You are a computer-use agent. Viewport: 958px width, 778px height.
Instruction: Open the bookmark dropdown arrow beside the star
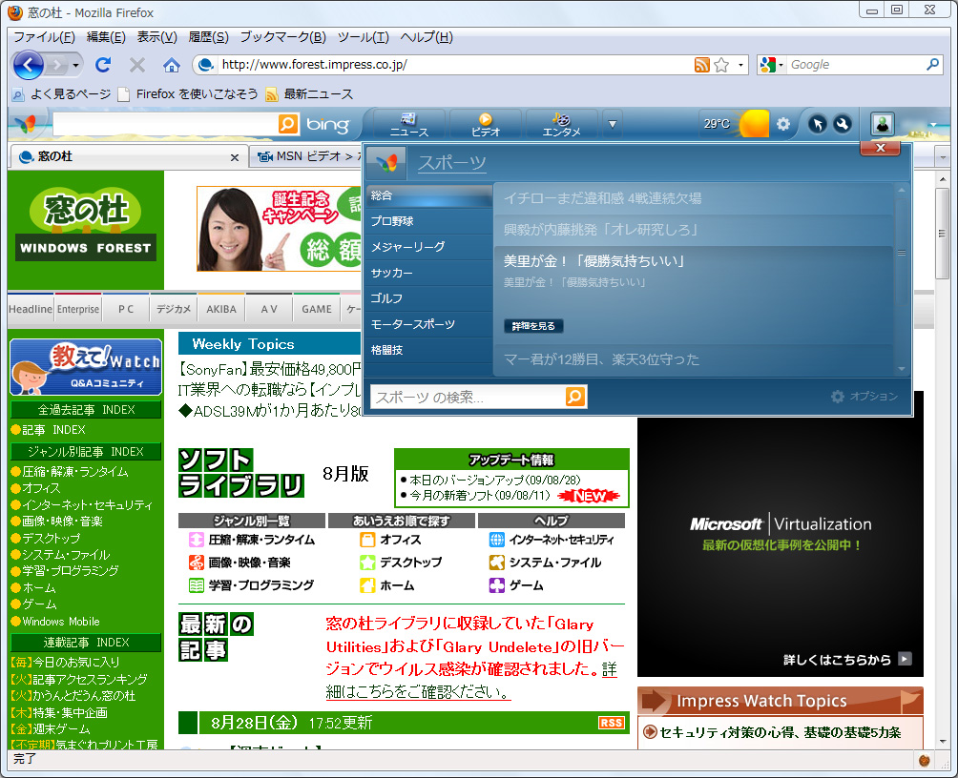point(741,64)
